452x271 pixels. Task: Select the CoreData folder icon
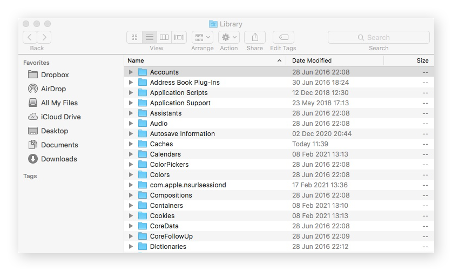(x=143, y=226)
